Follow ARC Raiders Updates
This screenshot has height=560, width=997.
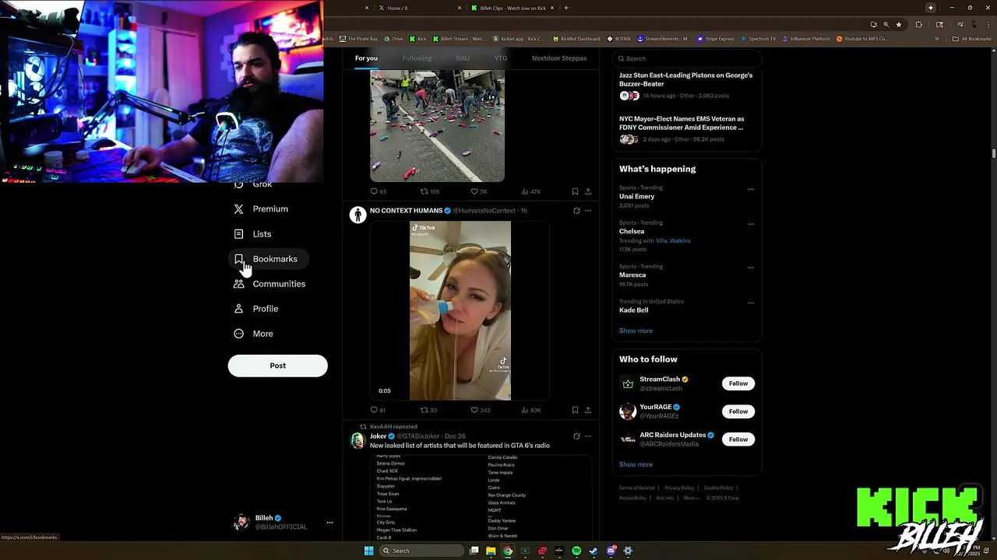pos(738,439)
